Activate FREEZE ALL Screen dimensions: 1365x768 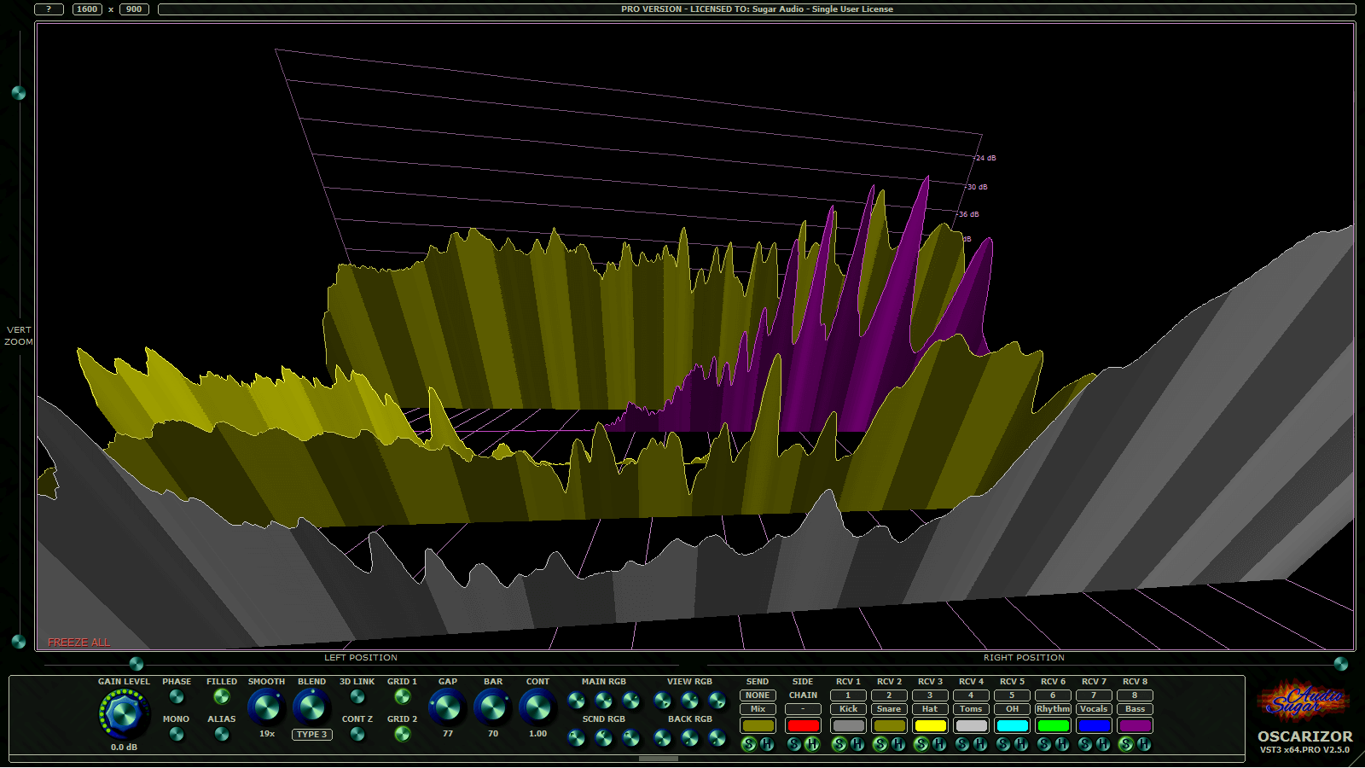point(78,642)
